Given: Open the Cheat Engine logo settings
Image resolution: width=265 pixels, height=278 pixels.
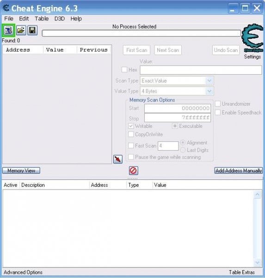Looking at the screenshot, I should 253,38.
